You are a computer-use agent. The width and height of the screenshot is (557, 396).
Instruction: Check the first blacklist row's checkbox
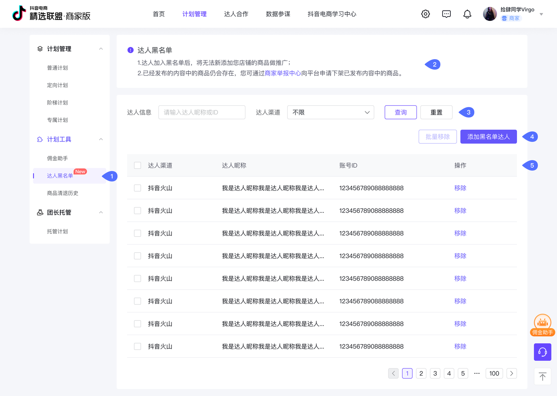138,188
